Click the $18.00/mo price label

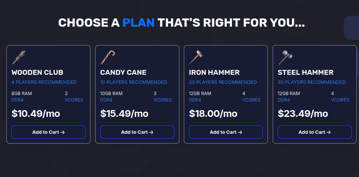click(213, 113)
